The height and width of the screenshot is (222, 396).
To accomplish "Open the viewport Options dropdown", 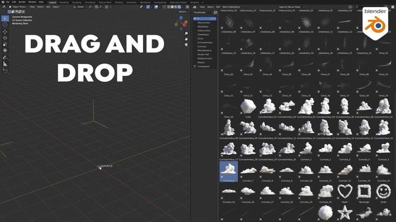I will pyautogui.click(x=183, y=12).
